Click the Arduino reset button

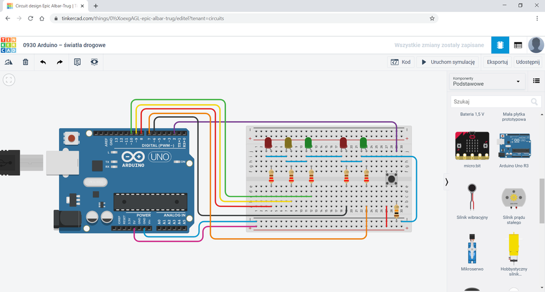(x=72, y=138)
